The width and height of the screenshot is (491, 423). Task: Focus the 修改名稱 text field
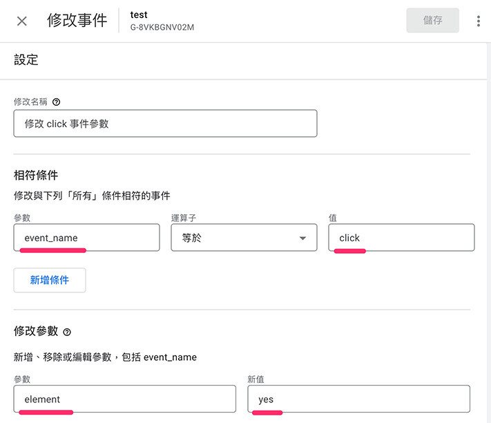165,124
